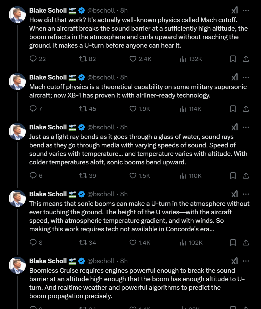
Task: Open more options on the XB-1 tweet
Action: coord(246,77)
